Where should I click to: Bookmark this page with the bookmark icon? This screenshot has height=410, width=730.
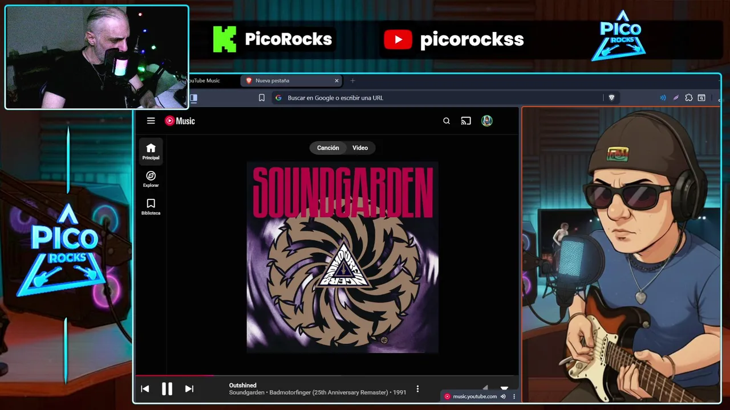point(262,98)
